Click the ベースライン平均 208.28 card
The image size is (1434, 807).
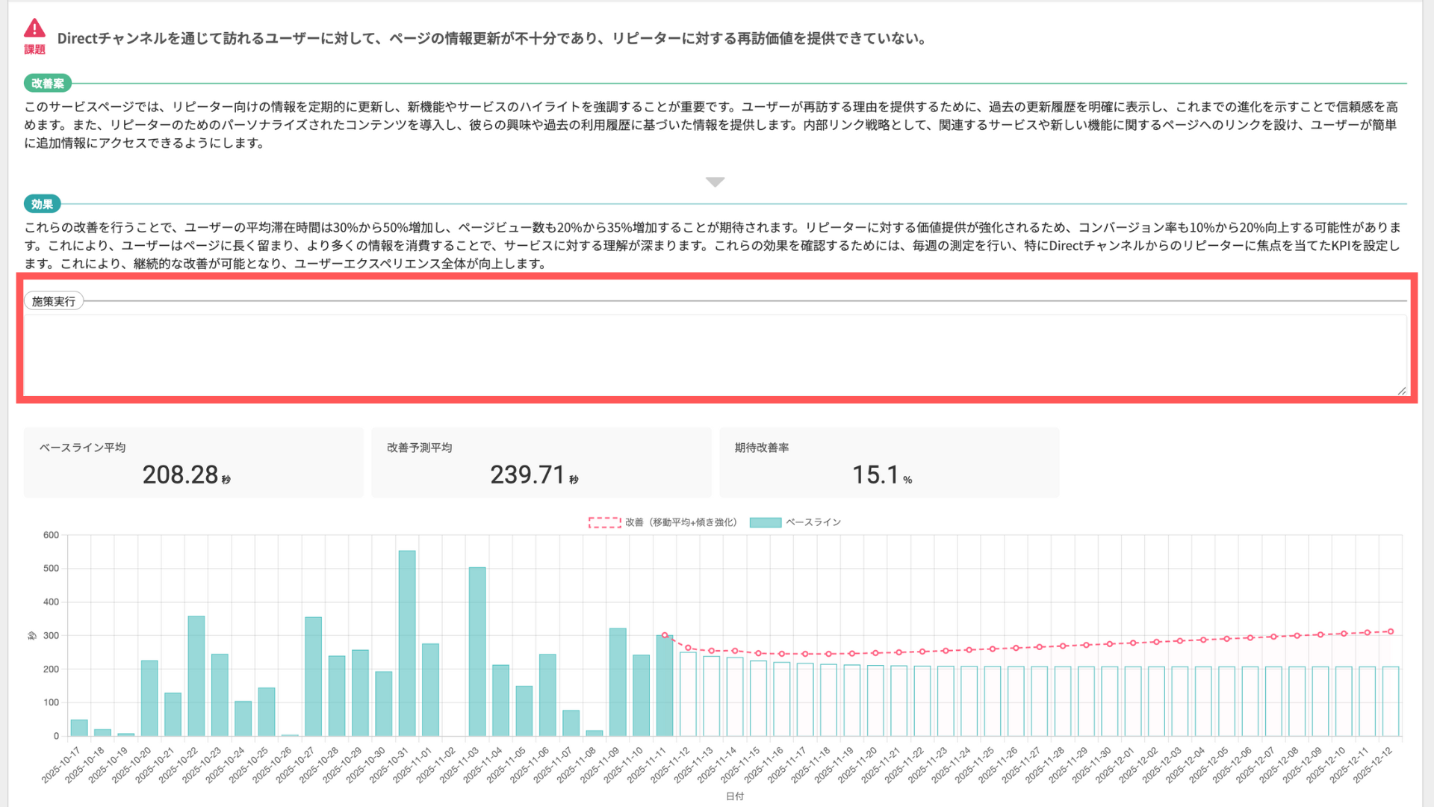(x=193, y=463)
